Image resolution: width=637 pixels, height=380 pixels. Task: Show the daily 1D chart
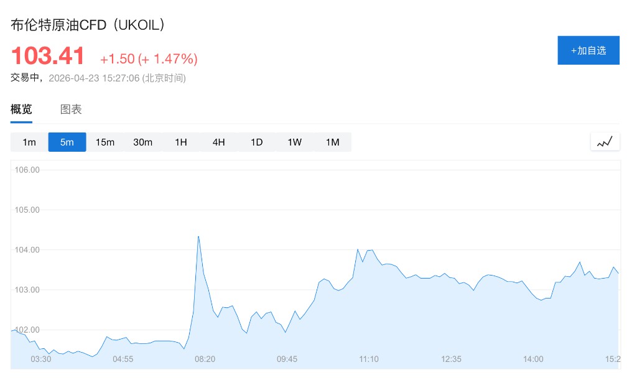tap(257, 142)
